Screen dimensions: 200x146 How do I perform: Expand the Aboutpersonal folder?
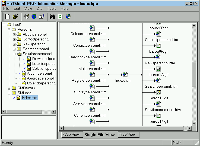14,34
